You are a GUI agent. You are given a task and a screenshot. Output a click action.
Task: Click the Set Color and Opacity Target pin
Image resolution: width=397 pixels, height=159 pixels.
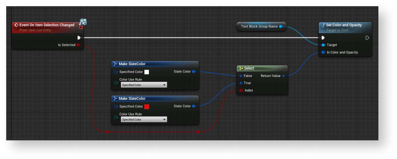pos(323,45)
